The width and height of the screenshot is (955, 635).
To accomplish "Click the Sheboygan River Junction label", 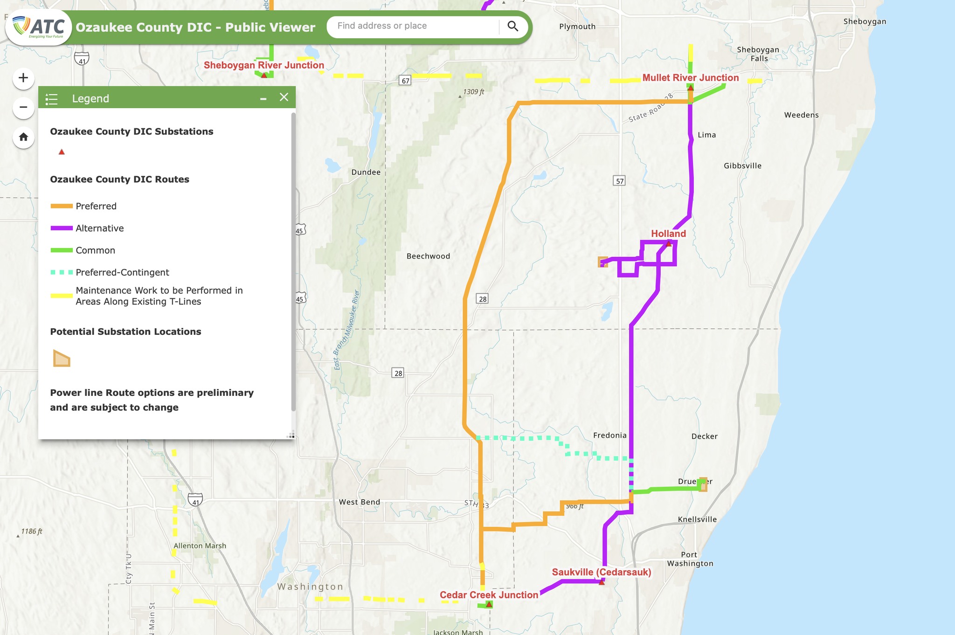I will [264, 65].
